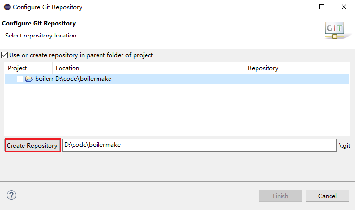Image resolution: width=355 pixels, height=210 pixels.
Task: Select the D:\code\boilermake location cell in the table
Action: point(84,79)
